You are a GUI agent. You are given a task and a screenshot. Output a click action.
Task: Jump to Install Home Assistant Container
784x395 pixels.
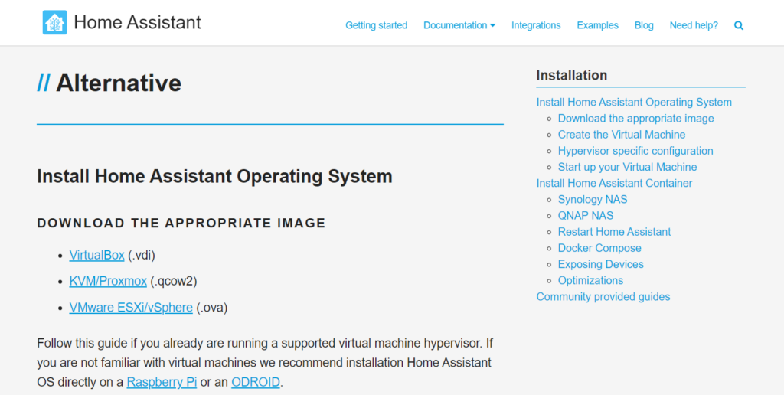pyautogui.click(x=614, y=183)
